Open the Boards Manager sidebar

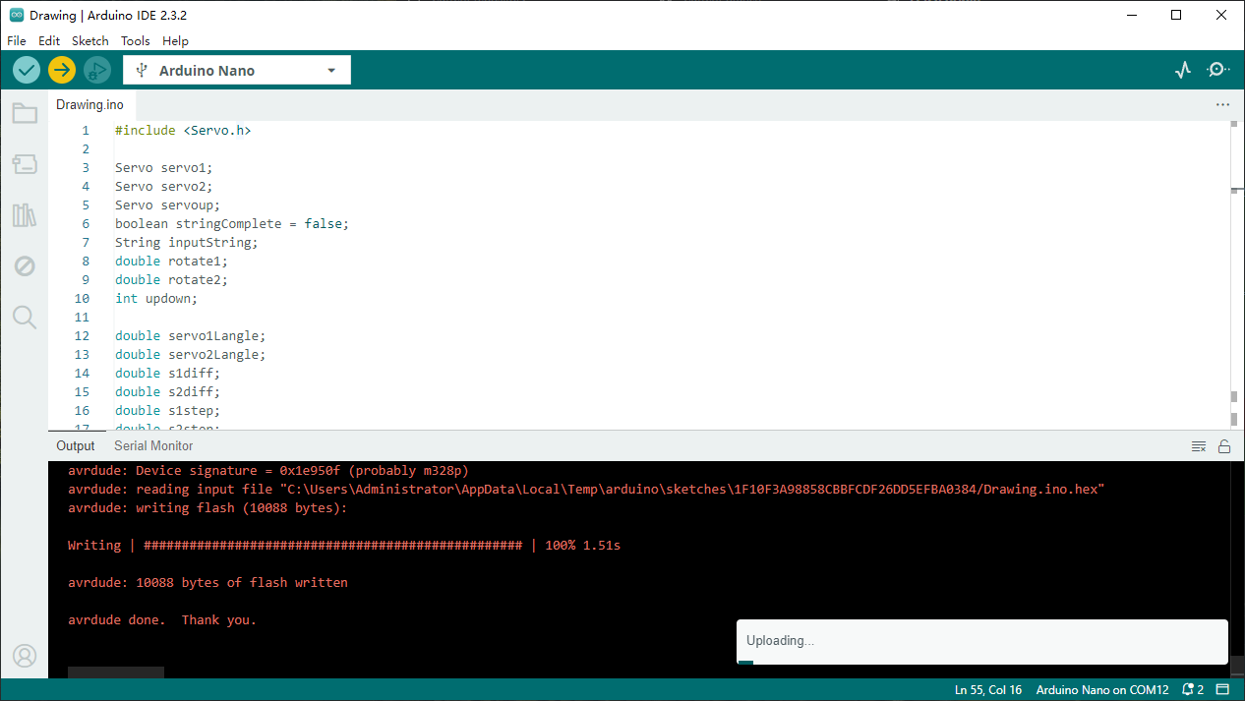tap(25, 164)
